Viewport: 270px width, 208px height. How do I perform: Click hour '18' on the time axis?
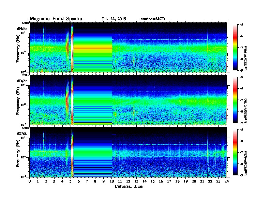(177, 181)
